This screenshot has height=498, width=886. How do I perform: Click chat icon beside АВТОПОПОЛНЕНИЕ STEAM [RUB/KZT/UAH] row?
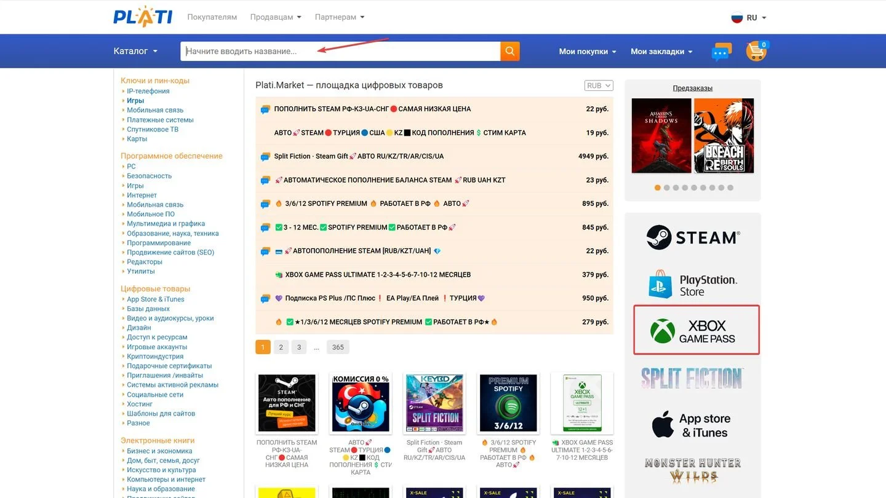point(265,251)
